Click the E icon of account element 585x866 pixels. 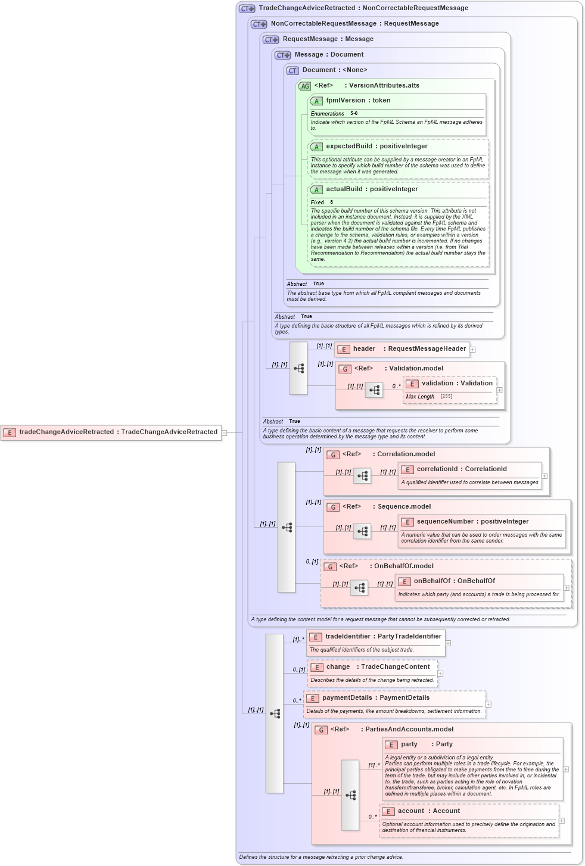click(388, 812)
